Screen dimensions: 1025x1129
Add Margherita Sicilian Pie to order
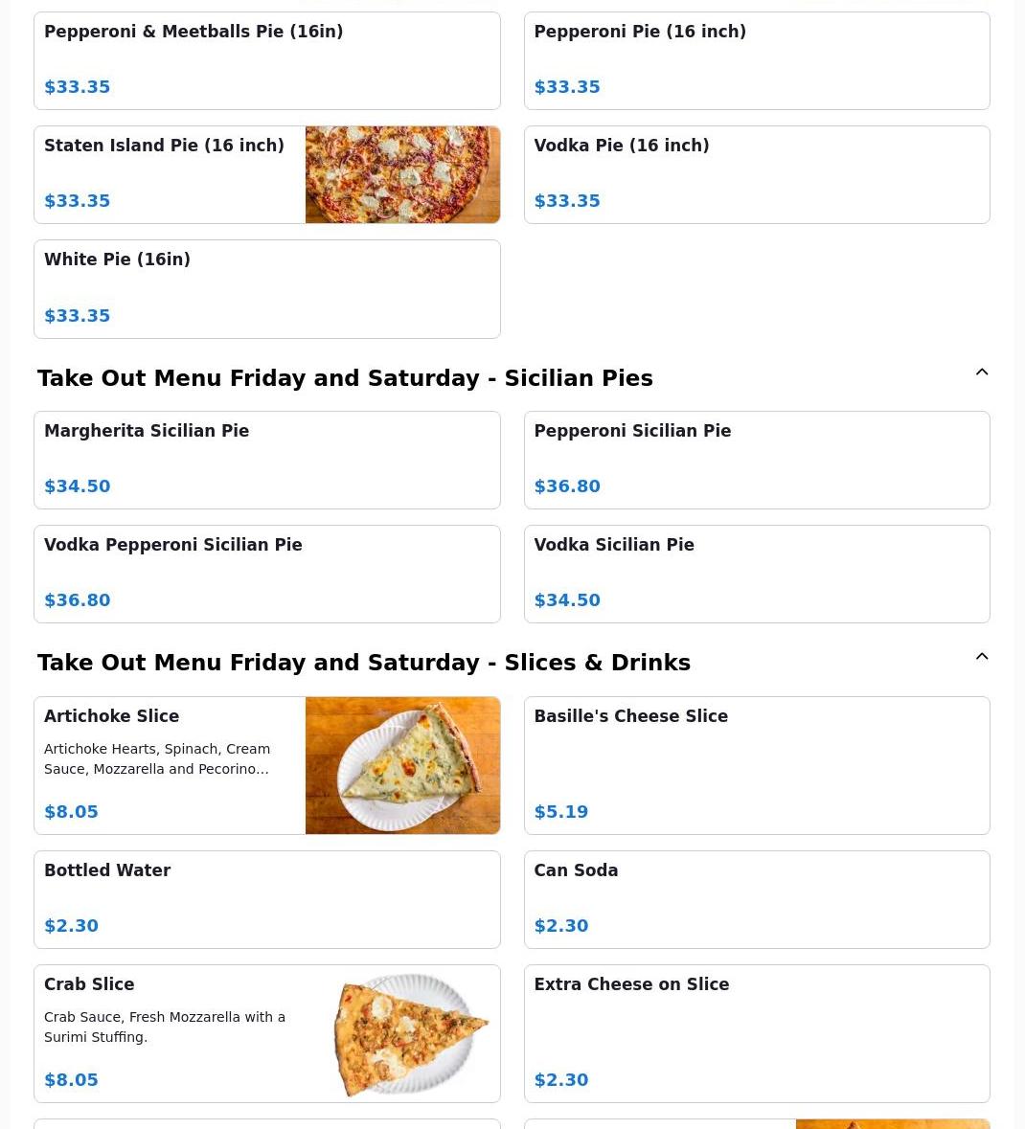point(266,461)
